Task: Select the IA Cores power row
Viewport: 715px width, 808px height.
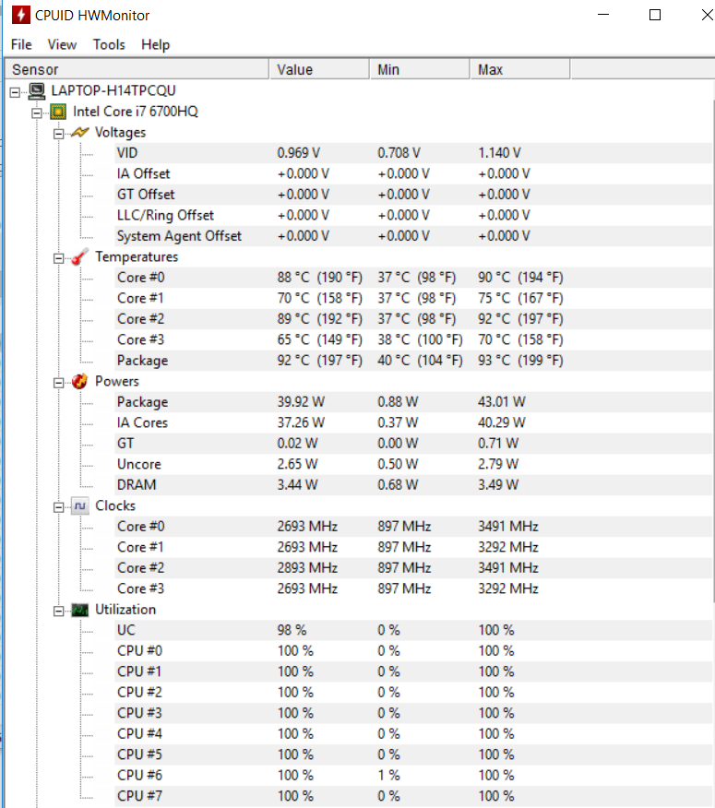Action: tap(413, 423)
